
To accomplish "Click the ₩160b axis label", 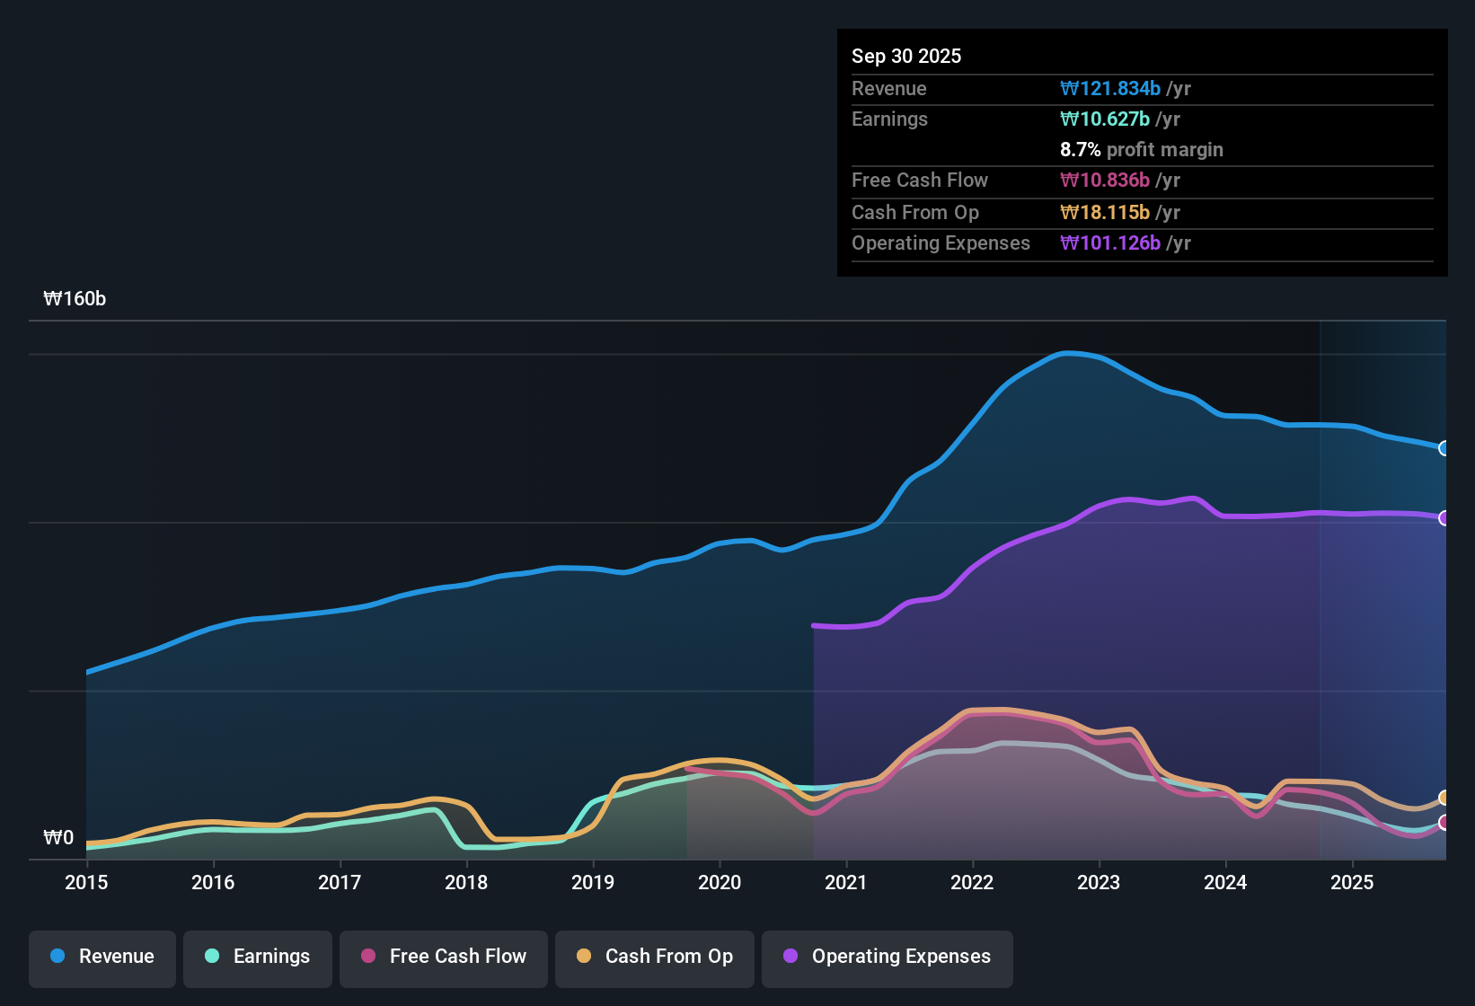I will click(x=76, y=298).
